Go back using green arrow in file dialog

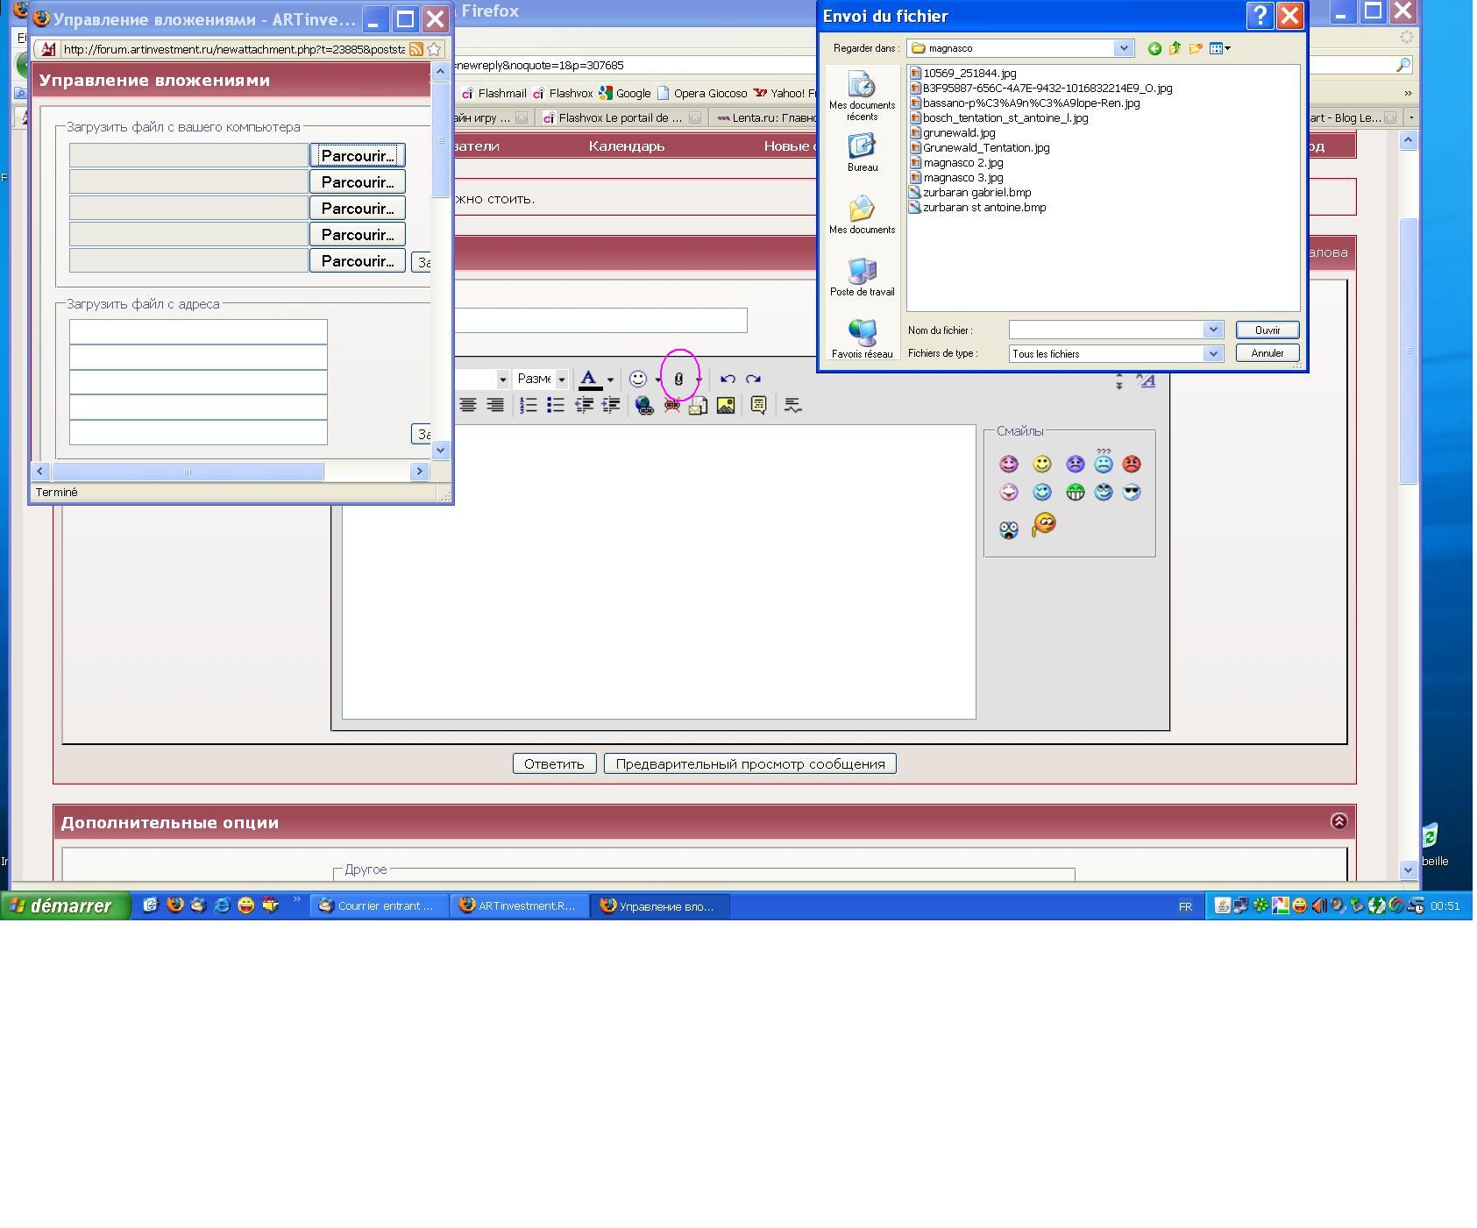[1154, 49]
